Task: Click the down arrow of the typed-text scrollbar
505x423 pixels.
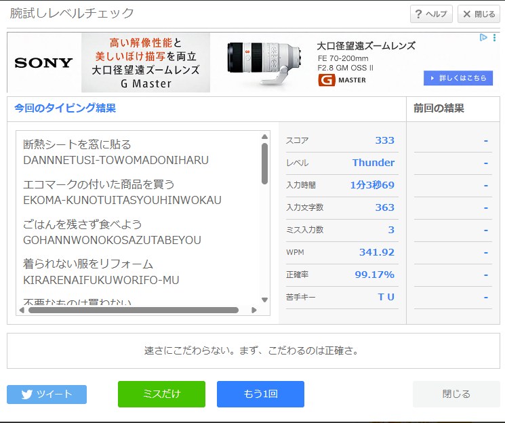Action: coord(264,300)
